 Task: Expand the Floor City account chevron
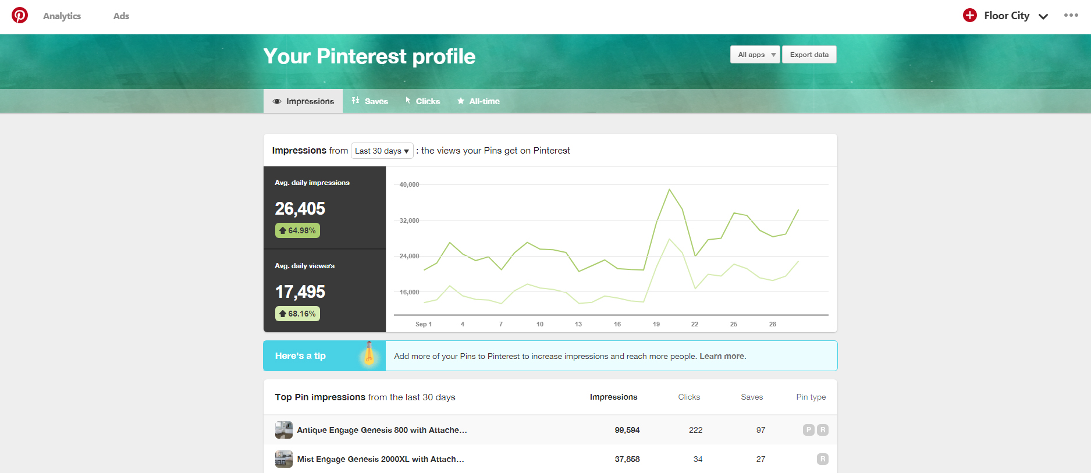tap(1043, 16)
